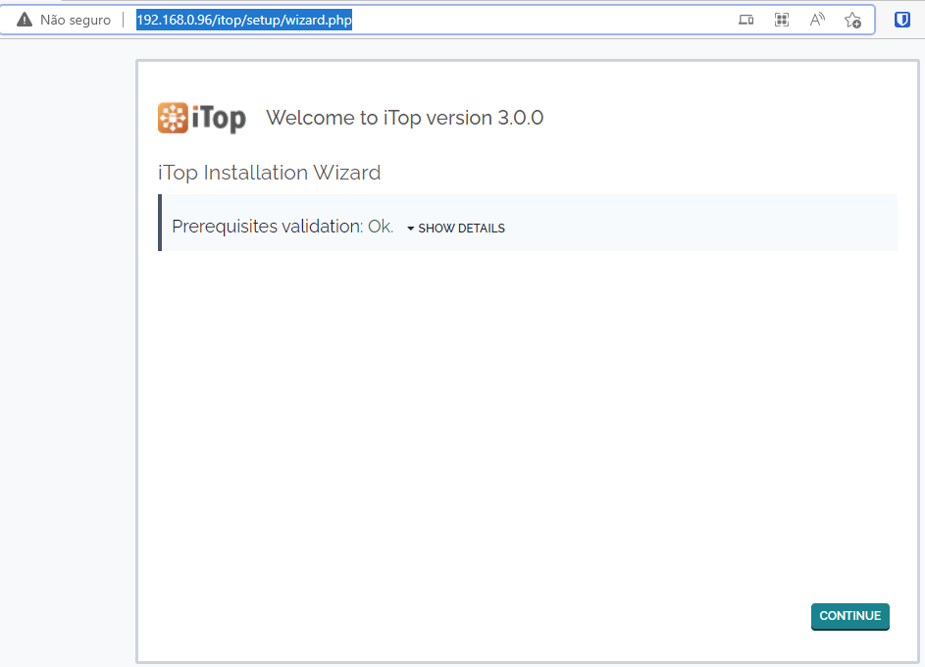Image resolution: width=925 pixels, height=667 pixels.
Task: Click the iTop logo
Action: (202, 118)
